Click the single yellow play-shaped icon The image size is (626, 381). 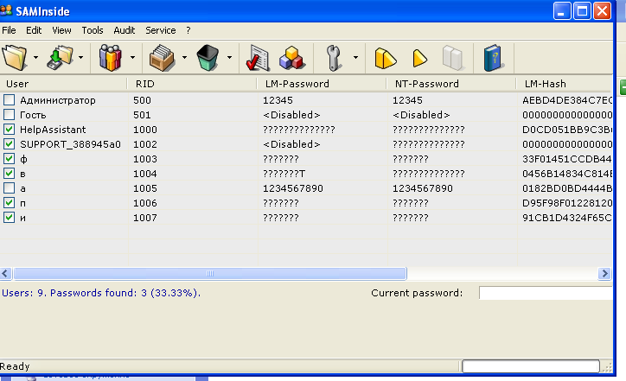[x=419, y=58]
